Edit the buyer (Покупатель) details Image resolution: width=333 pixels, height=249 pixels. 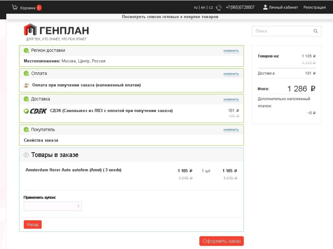[x=231, y=130]
